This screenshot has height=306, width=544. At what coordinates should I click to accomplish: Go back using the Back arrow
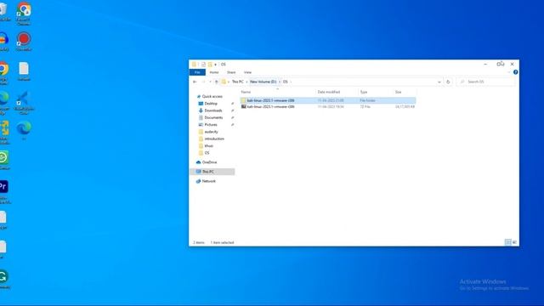[195, 82]
